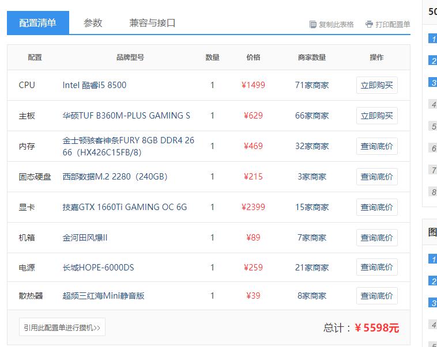This screenshot has height=347, width=437.
Task: Click the 价格 column header
Action: coord(253,58)
